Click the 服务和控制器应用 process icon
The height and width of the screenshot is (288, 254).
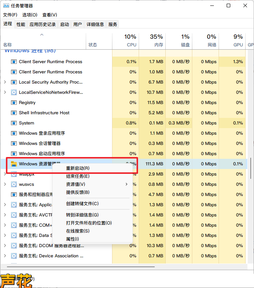point(14,195)
